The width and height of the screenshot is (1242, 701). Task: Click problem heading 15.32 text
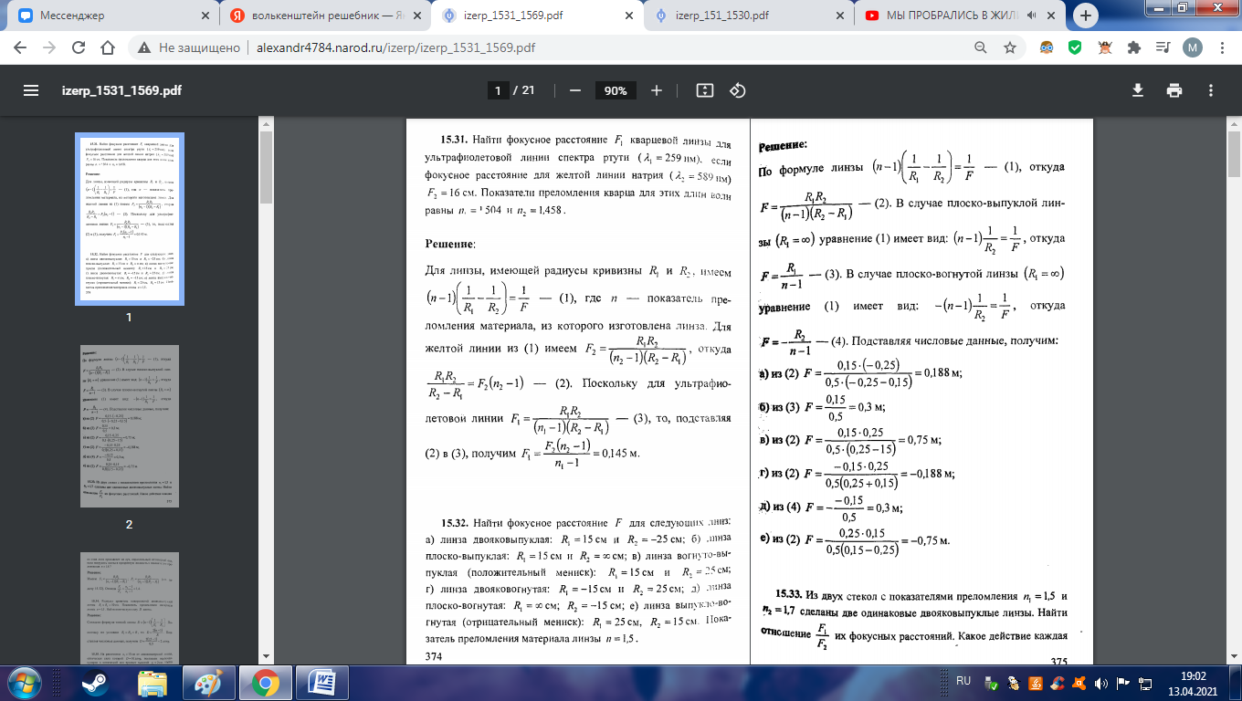455,523
